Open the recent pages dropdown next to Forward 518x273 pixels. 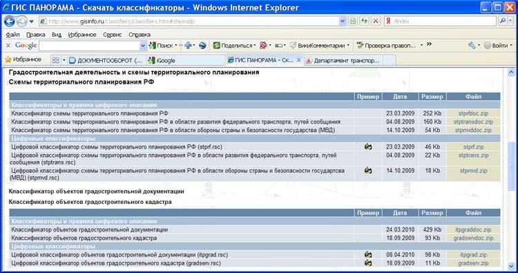click(x=31, y=21)
